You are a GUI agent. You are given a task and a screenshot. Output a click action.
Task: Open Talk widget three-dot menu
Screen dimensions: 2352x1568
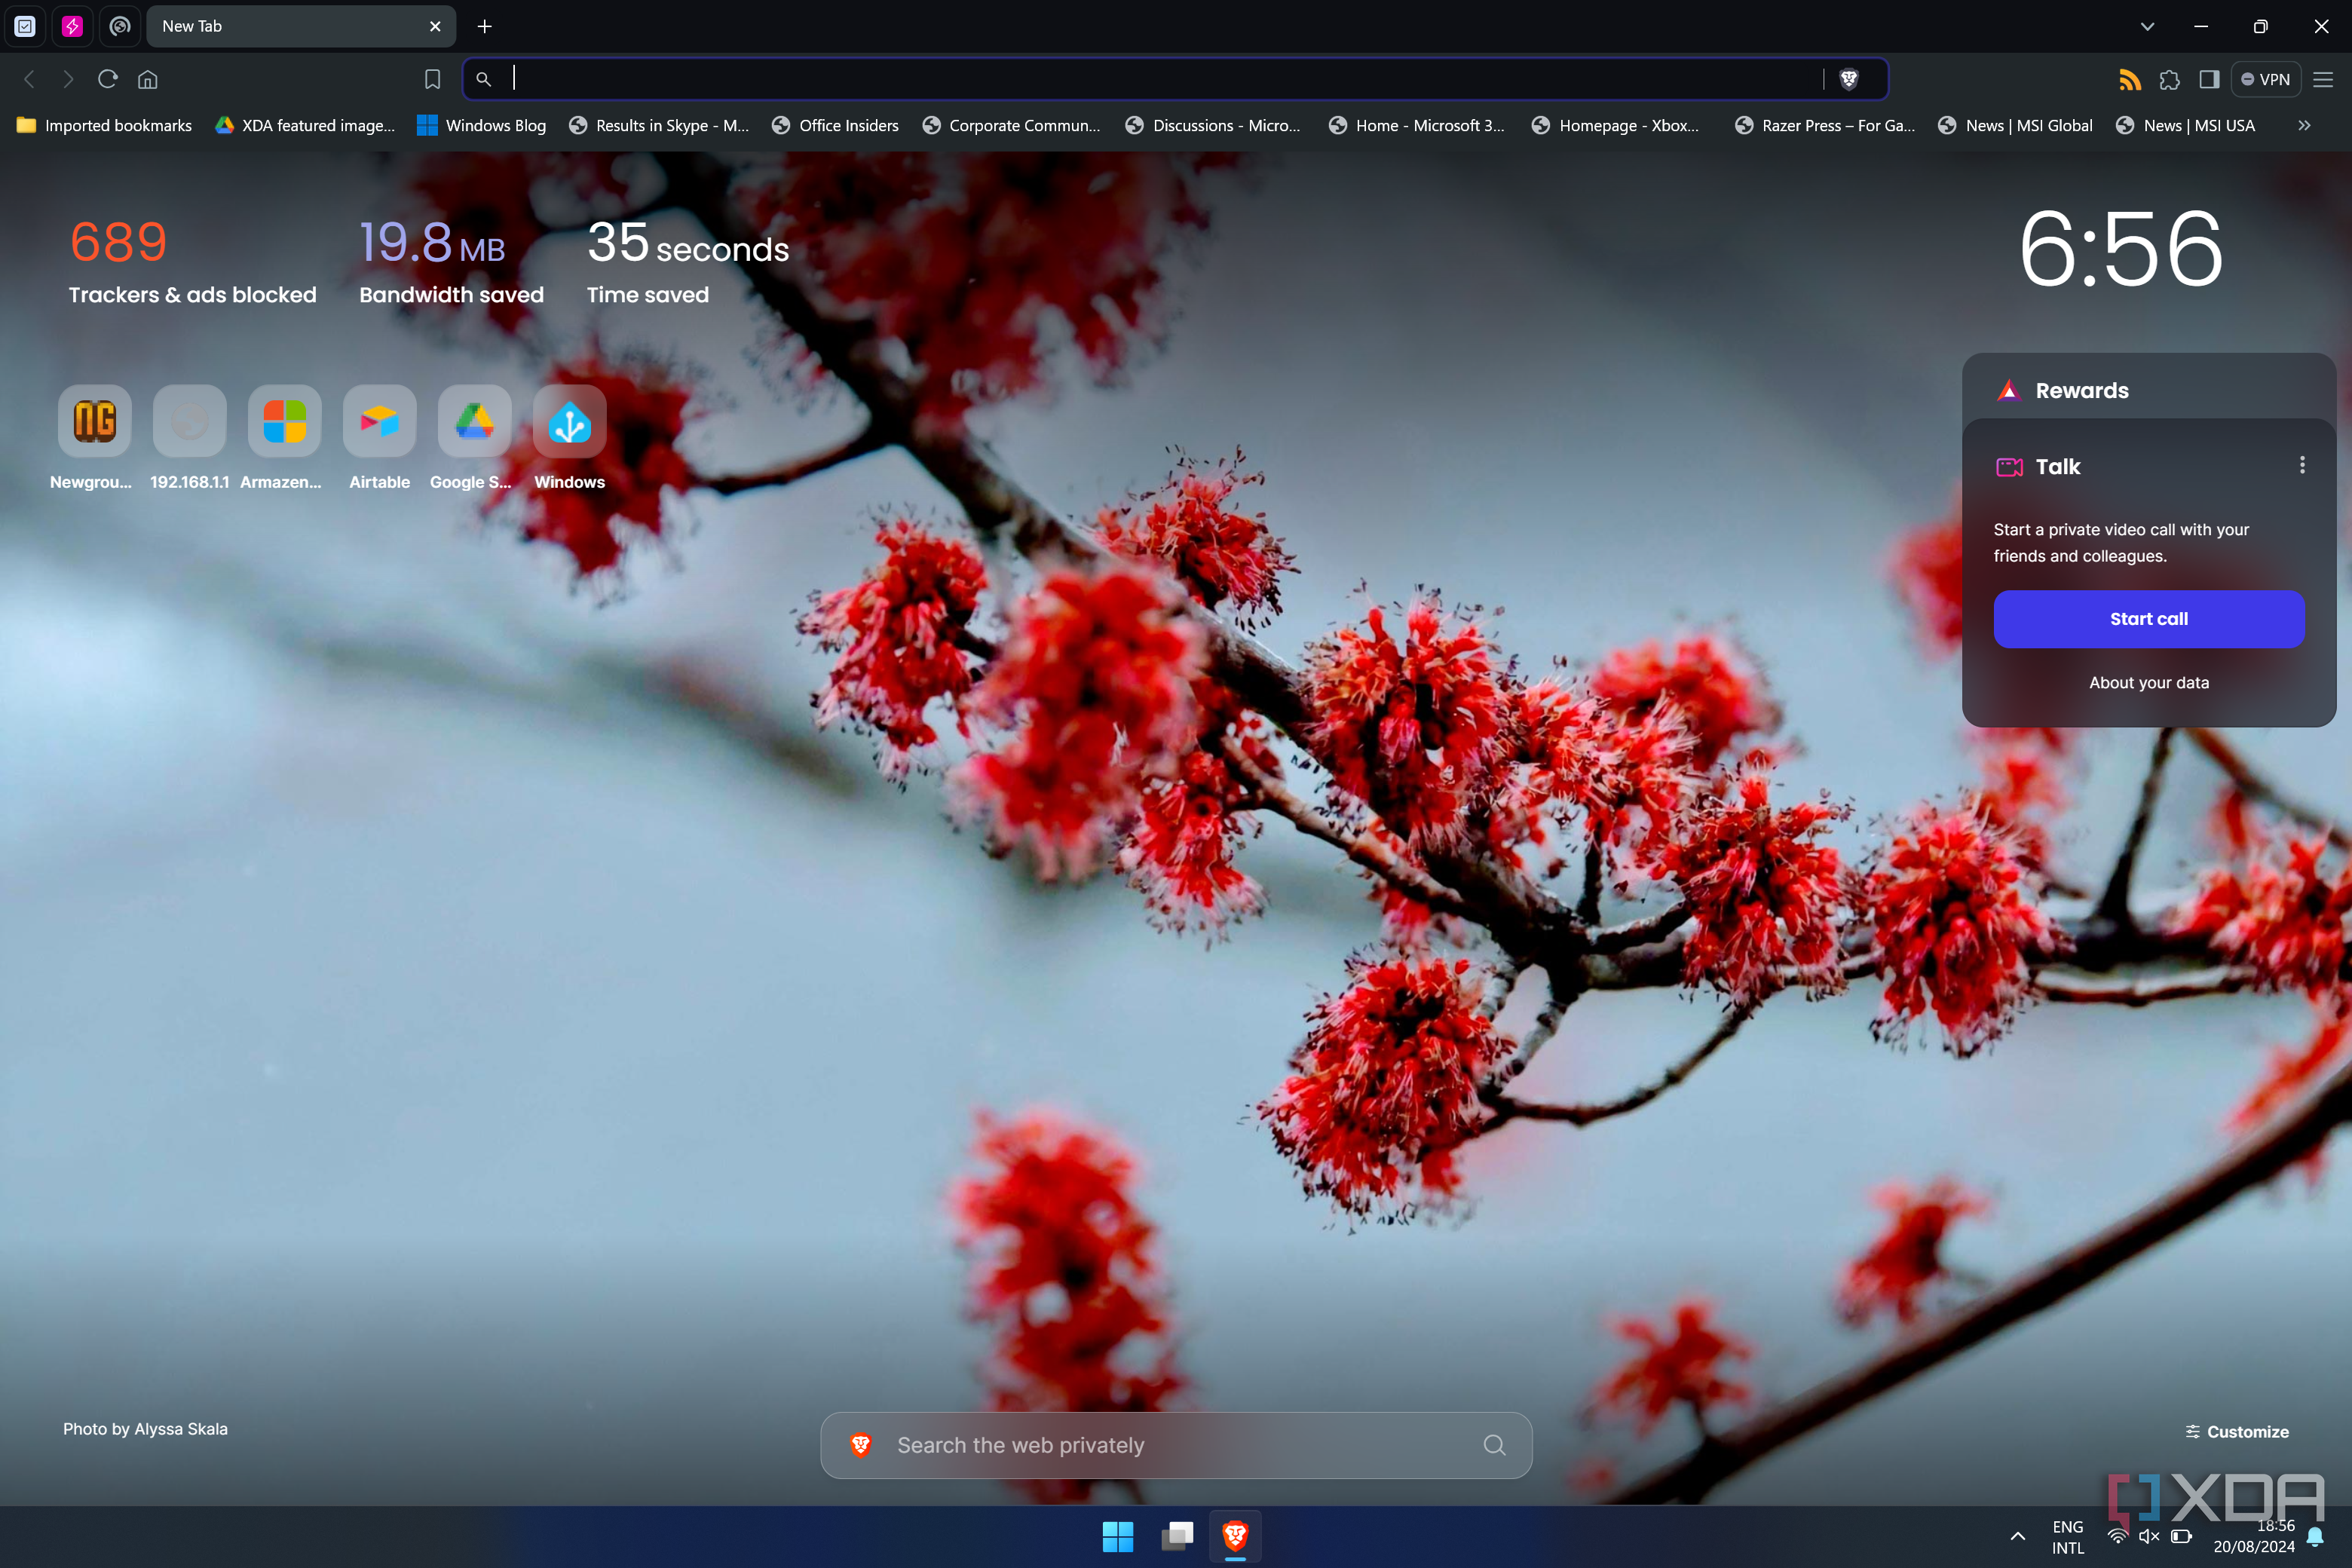click(2302, 465)
